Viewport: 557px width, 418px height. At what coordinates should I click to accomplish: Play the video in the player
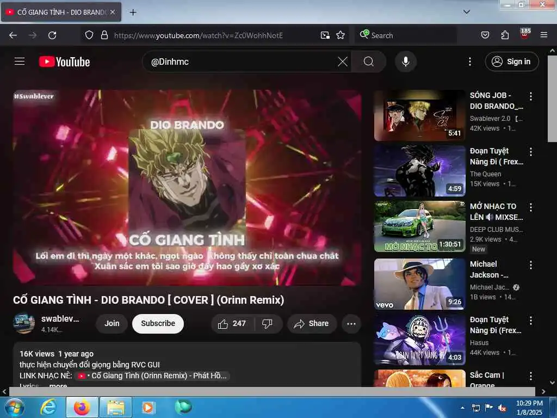(x=187, y=187)
